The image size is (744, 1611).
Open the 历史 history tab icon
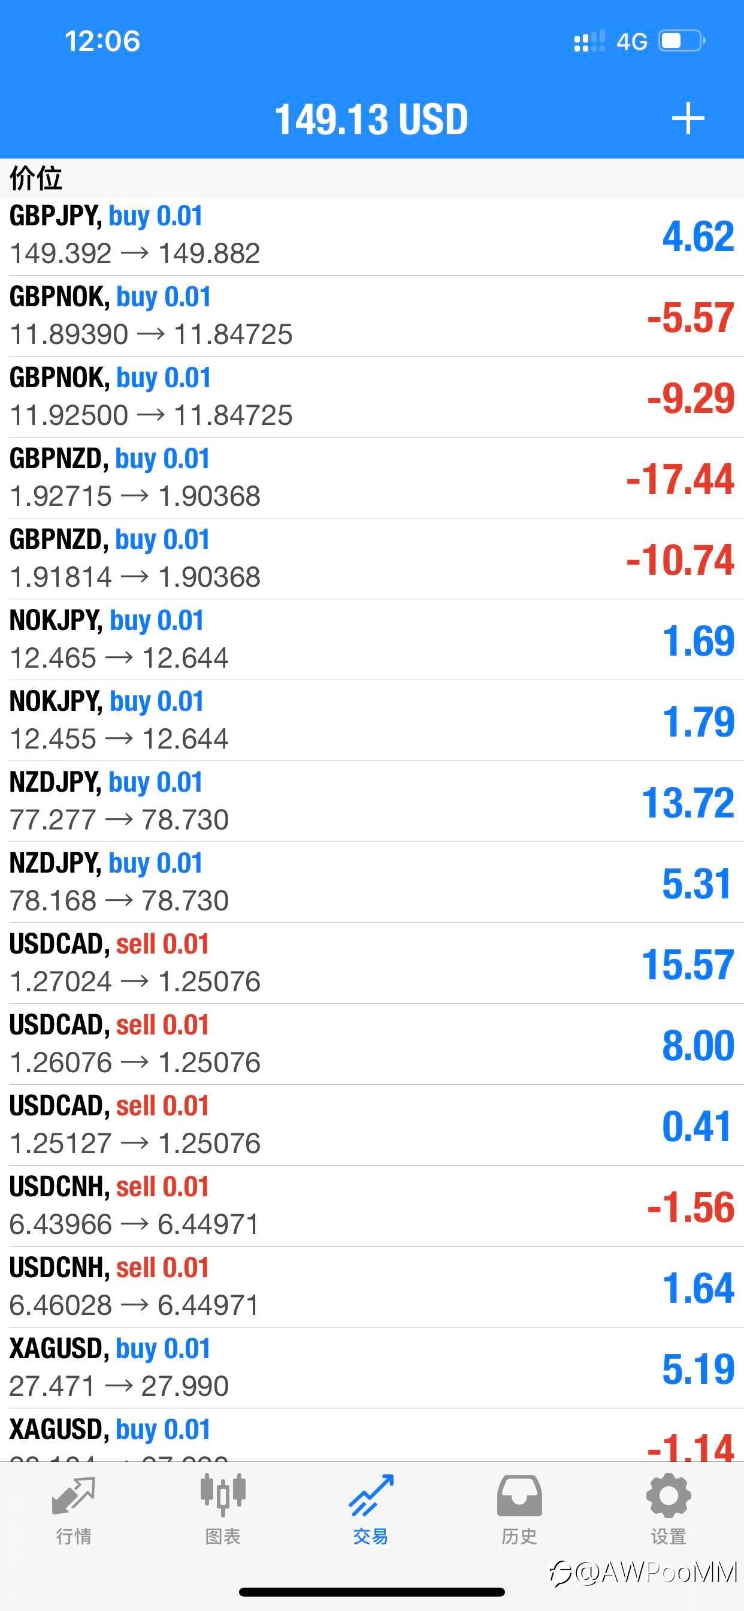click(x=519, y=1495)
